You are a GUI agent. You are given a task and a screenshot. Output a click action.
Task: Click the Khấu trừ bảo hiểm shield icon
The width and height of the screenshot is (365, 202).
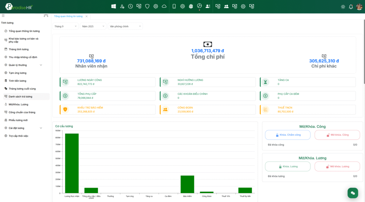pyautogui.click(x=66, y=110)
